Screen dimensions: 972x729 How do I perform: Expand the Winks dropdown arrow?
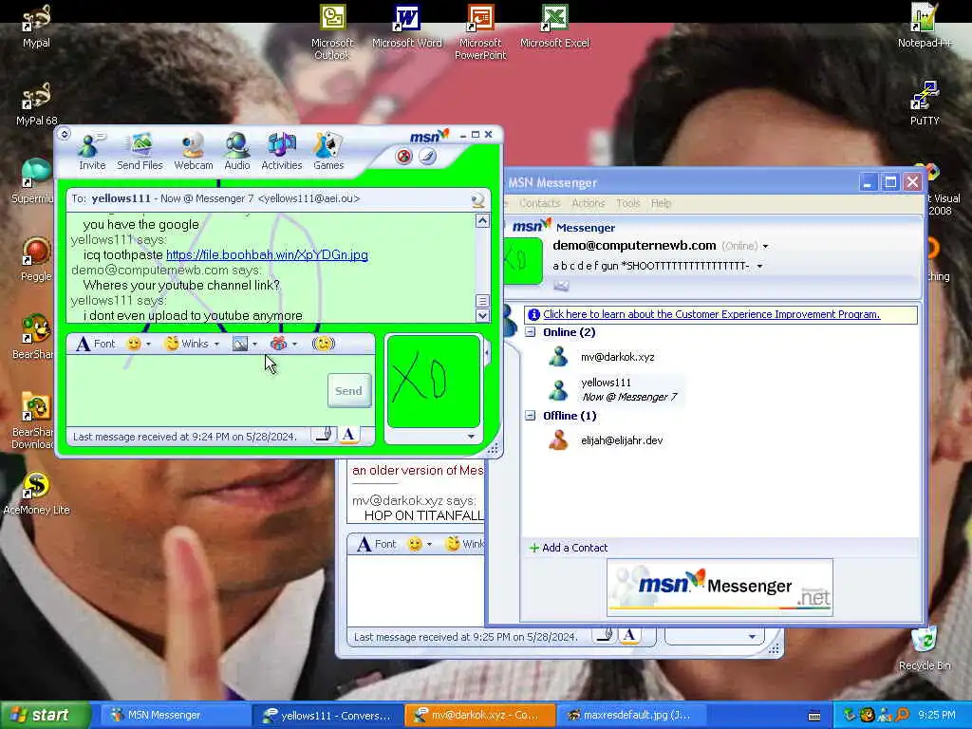217,344
